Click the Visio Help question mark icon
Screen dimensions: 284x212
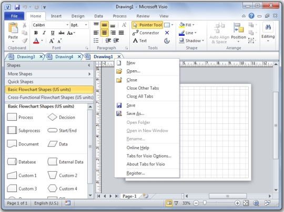(x=251, y=16)
